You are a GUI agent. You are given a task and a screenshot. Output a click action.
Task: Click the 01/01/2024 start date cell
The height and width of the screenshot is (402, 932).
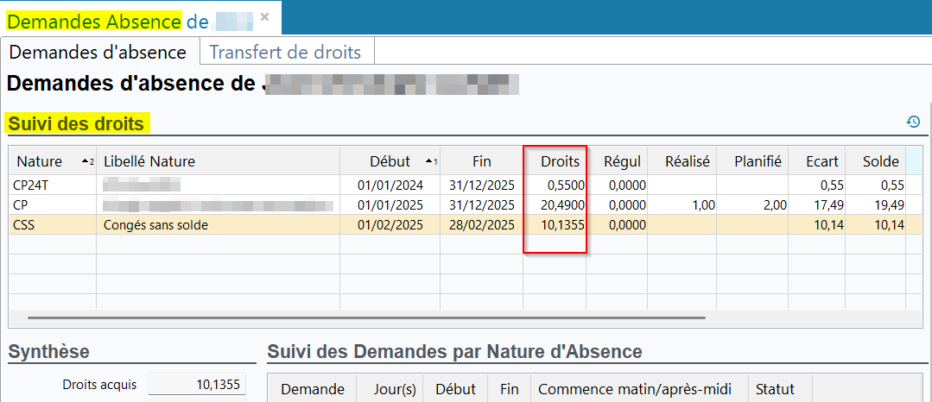390,185
